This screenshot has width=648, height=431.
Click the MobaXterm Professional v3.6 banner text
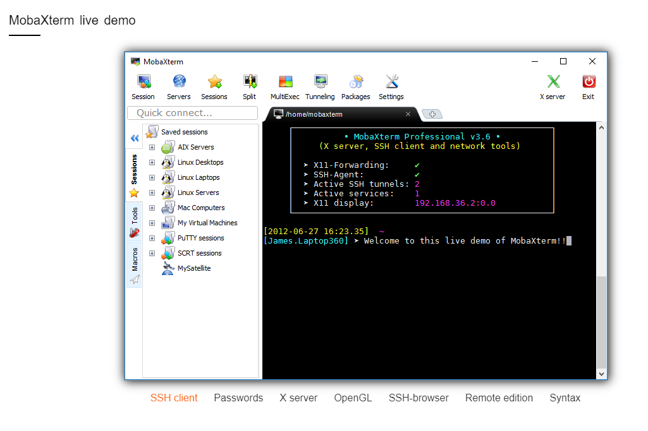coord(422,136)
